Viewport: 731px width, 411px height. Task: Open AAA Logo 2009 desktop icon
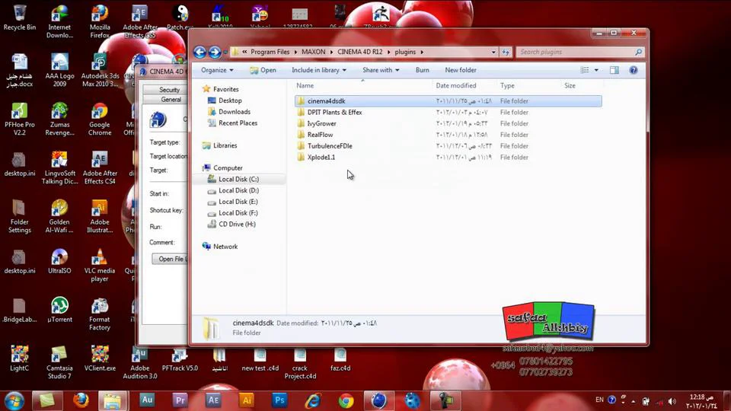(59, 70)
